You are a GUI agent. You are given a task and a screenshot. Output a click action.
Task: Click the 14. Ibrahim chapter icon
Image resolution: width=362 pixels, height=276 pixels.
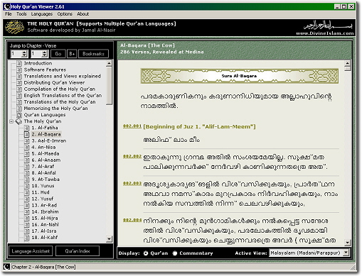(x=27, y=211)
